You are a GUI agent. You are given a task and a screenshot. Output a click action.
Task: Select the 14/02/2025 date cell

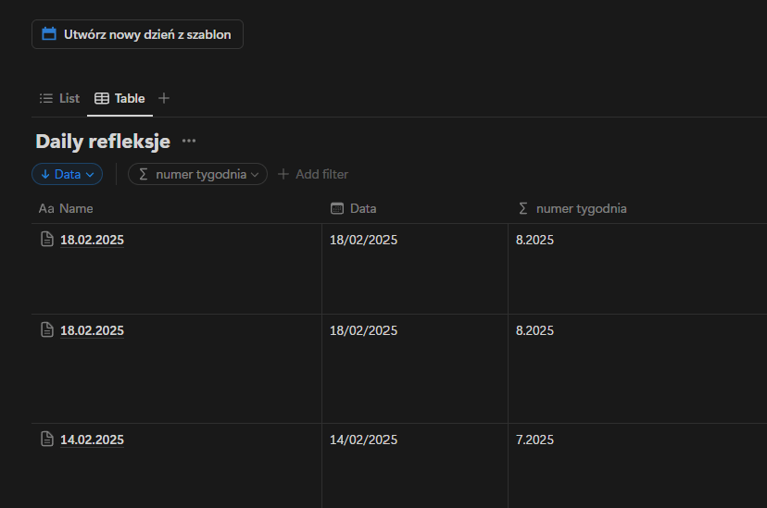363,440
